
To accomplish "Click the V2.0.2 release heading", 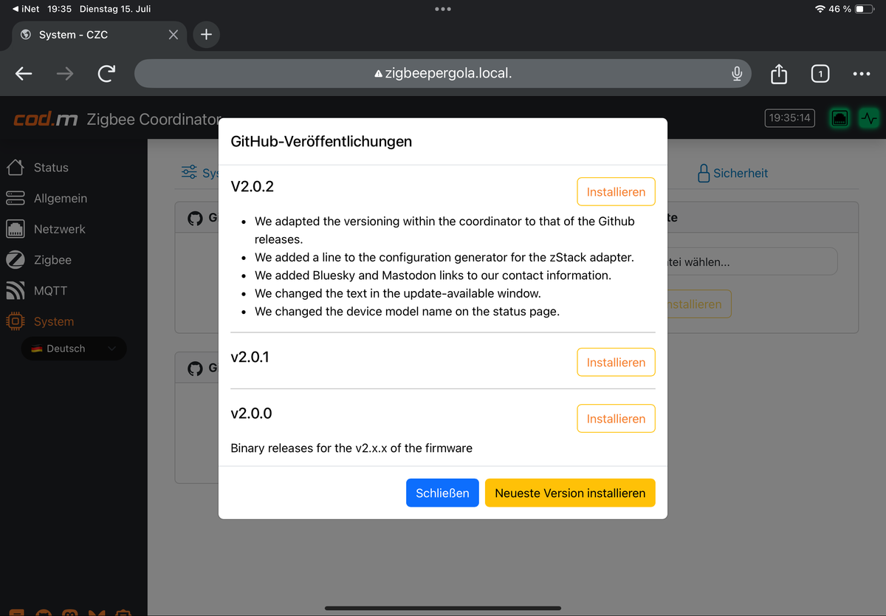I will (253, 187).
